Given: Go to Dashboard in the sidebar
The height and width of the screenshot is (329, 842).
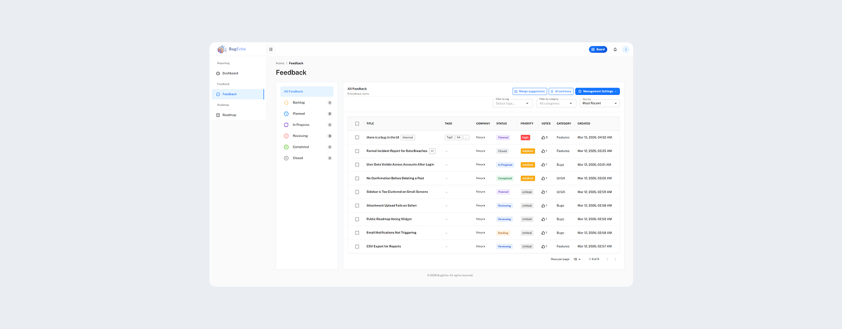Looking at the screenshot, I should [230, 73].
